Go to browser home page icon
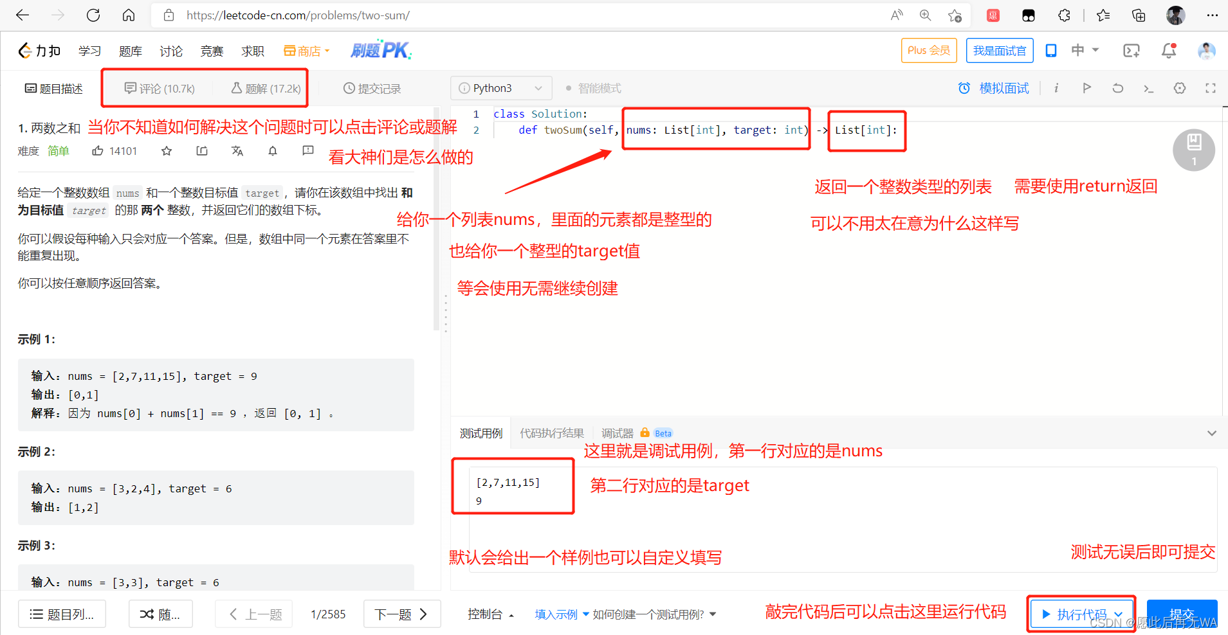Image resolution: width=1228 pixels, height=635 pixels. coord(129,15)
